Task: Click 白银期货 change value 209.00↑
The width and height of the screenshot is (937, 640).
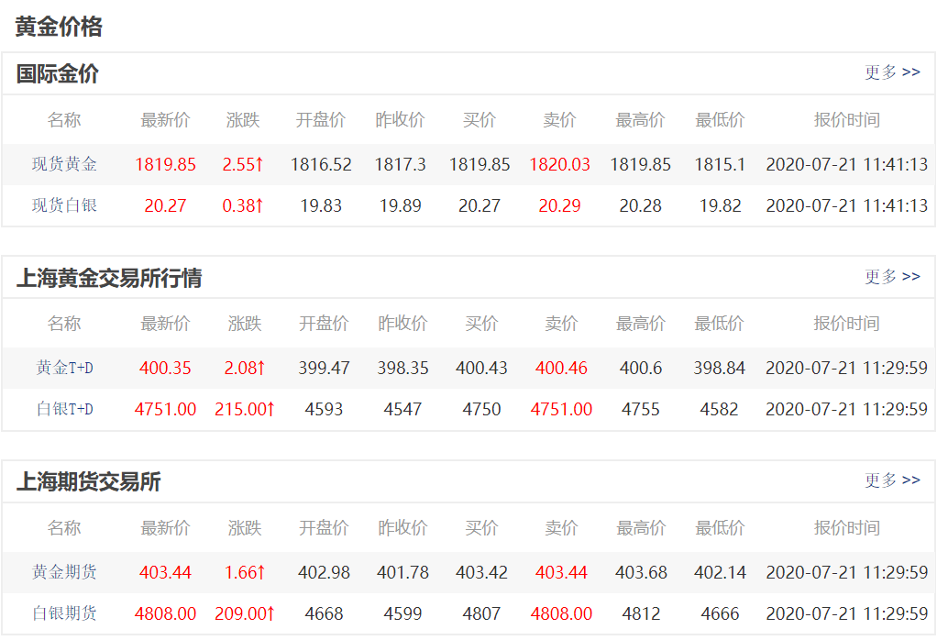Action: point(245,613)
